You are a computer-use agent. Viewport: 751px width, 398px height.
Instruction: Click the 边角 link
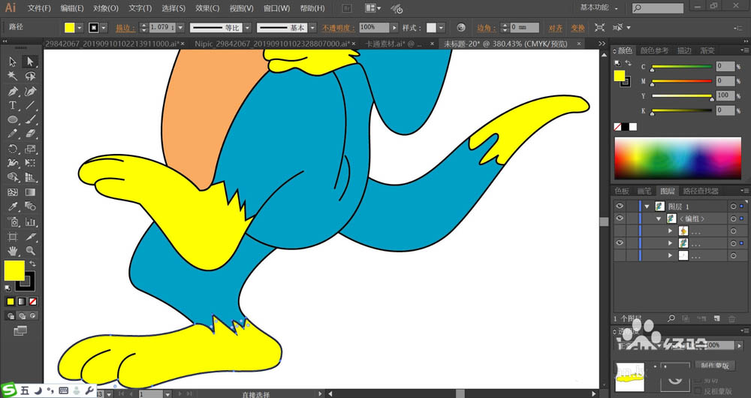[486, 28]
